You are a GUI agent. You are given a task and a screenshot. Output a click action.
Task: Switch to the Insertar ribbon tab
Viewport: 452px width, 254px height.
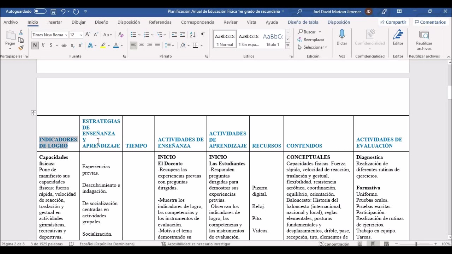(x=54, y=22)
